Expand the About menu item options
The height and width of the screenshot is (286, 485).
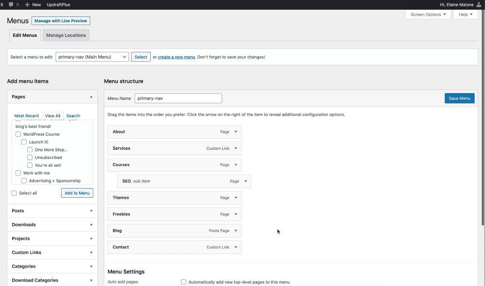pyautogui.click(x=236, y=132)
